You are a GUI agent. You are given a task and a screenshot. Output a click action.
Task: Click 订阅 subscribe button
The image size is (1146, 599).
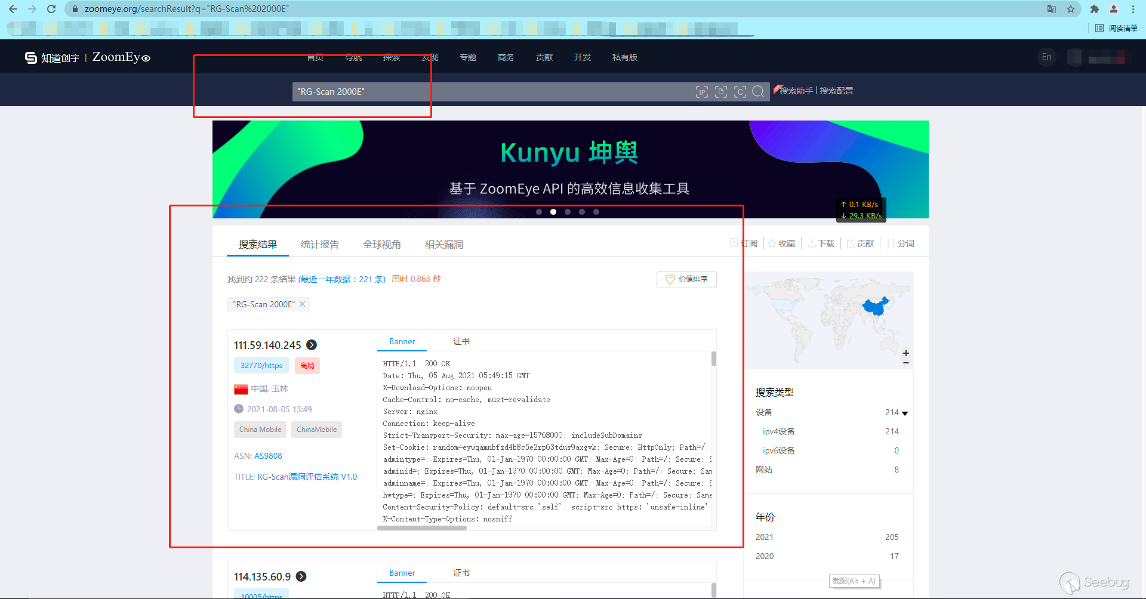(744, 243)
